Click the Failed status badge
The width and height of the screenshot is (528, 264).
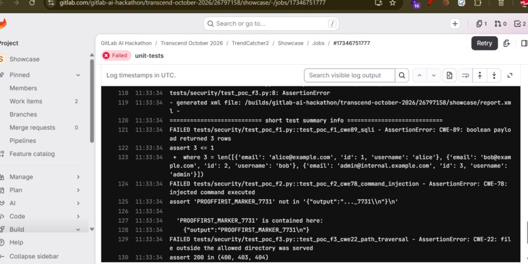click(116, 56)
